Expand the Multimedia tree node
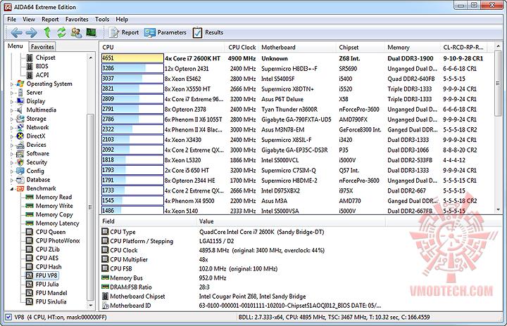 [x=12, y=110]
